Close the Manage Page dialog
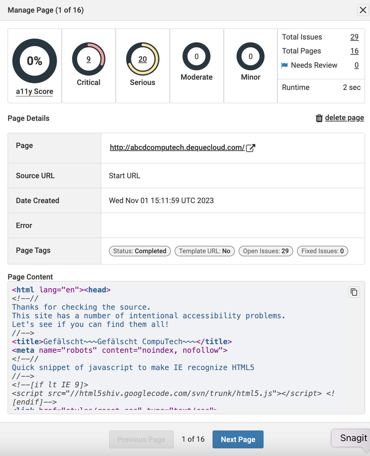This screenshot has height=456, width=370. 363,10
